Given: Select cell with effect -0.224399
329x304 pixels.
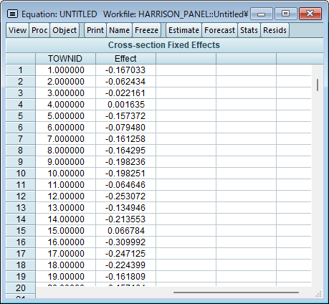Looking at the screenshot, I should [x=125, y=265].
